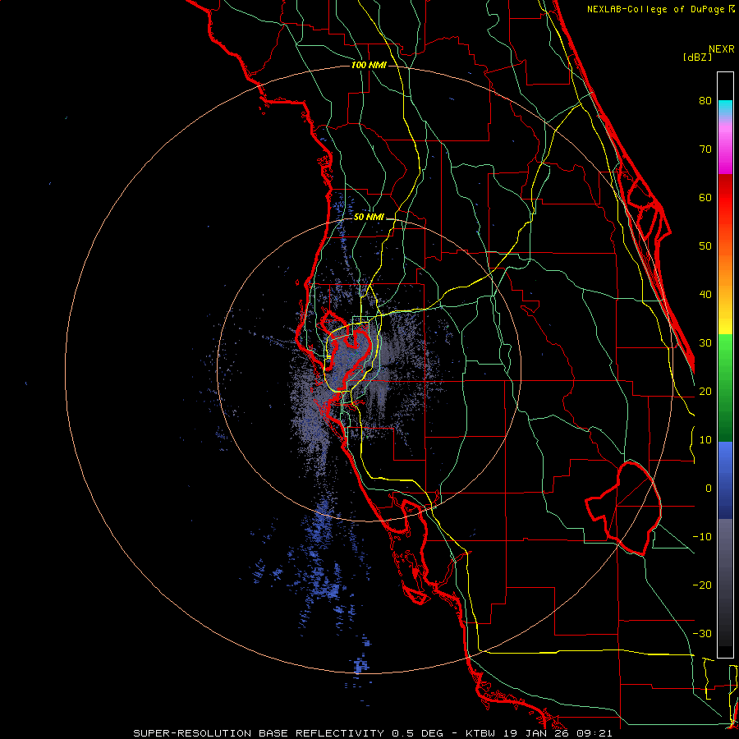Screen dimensions: 739x739
Task: Click the 50 value on dBZ scale
Action: tap(705, 246)
